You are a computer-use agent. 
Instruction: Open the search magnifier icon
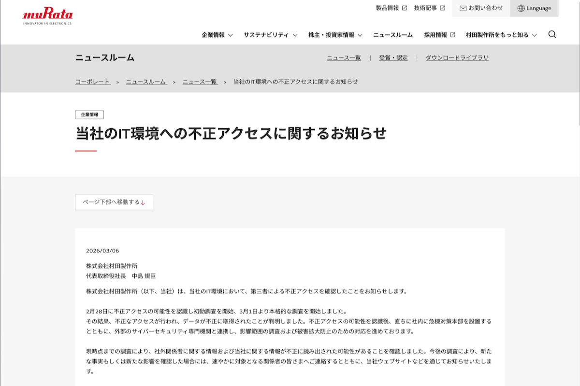tap(551, 34)
